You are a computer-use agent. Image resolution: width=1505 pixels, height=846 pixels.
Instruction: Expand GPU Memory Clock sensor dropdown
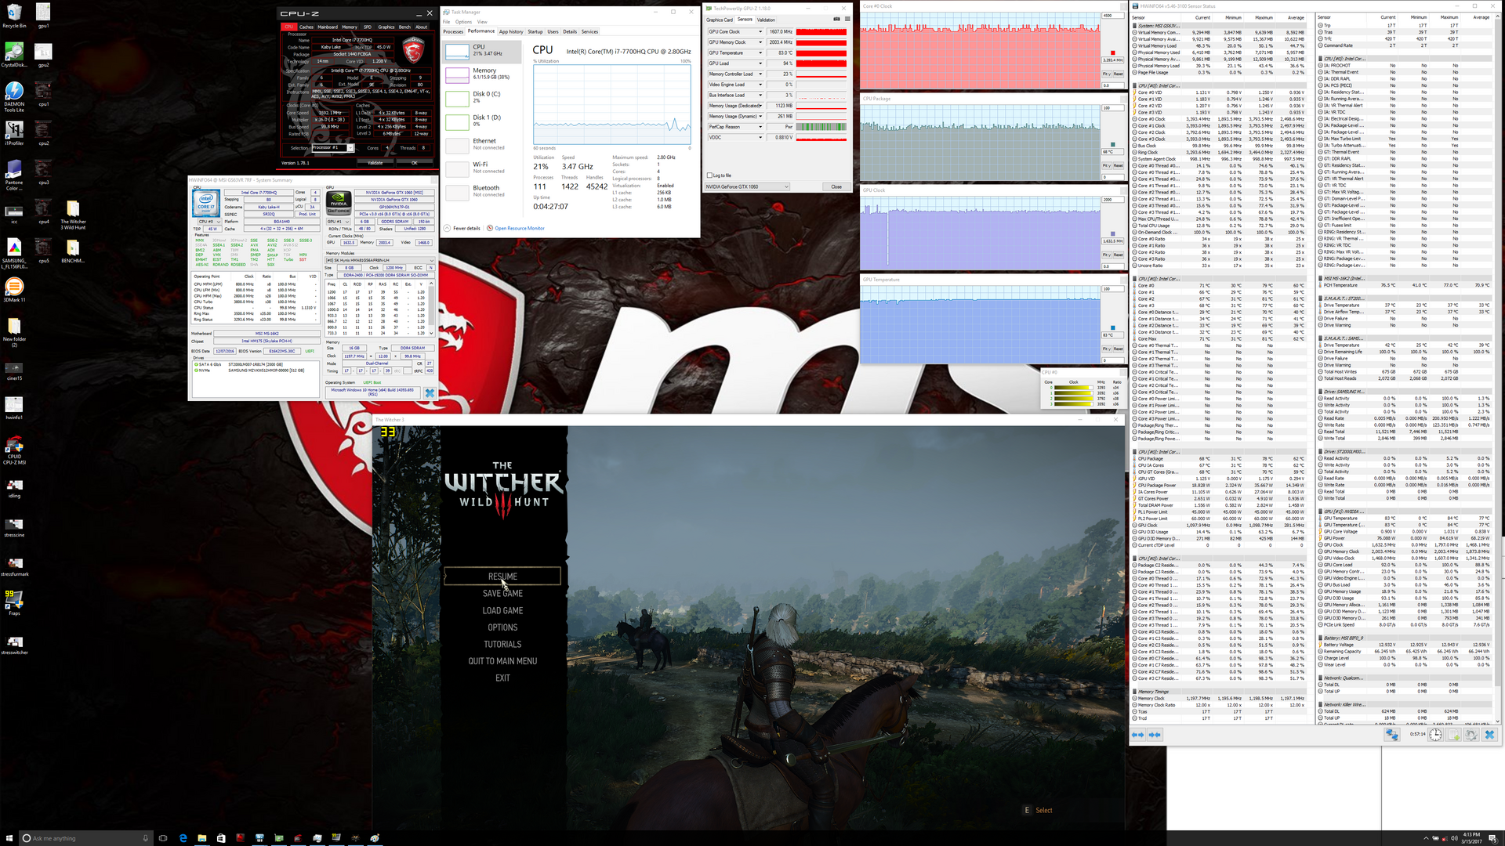760,42
